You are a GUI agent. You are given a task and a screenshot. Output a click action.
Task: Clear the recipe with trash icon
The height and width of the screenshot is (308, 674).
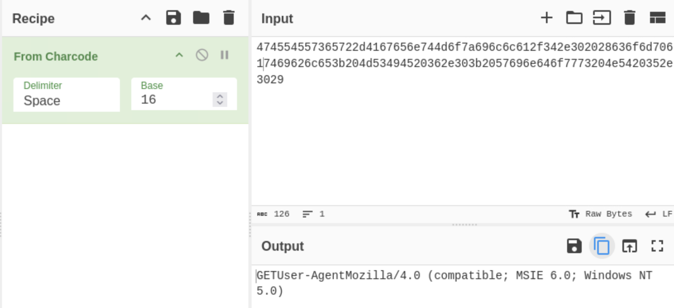[229, 18]
